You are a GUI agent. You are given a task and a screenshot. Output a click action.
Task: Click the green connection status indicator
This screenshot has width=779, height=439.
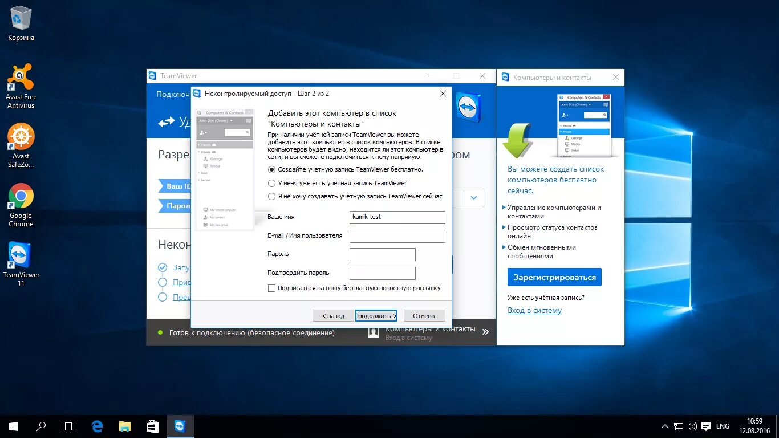pyautogui.click(x=161, y=332)
